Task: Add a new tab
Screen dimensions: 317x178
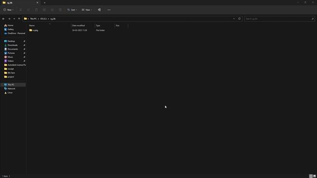Action: pos(45,3)
